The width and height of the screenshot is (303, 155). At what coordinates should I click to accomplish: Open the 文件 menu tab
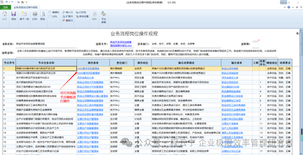(x=5, y=7)
